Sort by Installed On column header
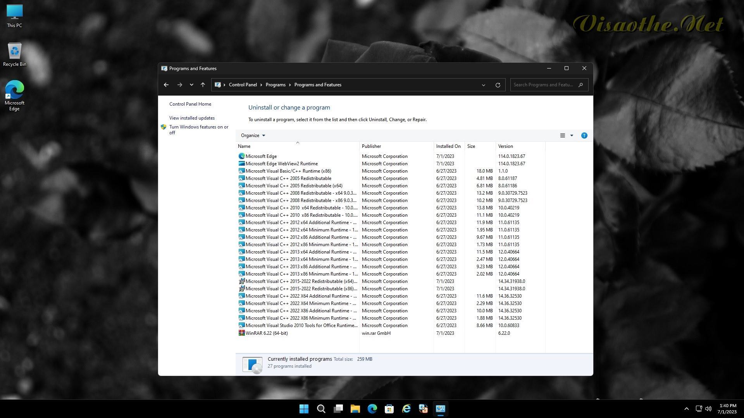Viewport: 744px width, 418px height. [449, 146]
